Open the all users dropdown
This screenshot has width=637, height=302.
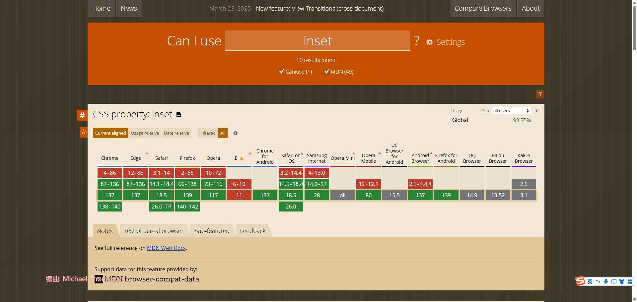(x=511, y=111)
